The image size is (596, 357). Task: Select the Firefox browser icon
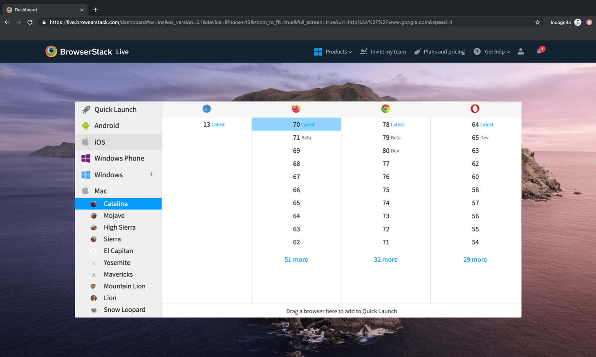pyautogui.click(x=296, y=108)
